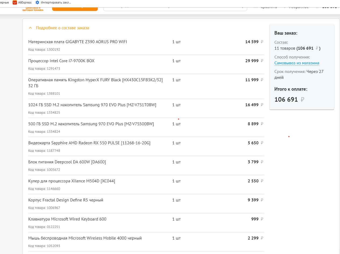This screenshot has width=340, height=254.
Task: Select the Материнская плата GIGABYTE Z390 AORUS PRO WIFI item
Action: pos(78,42)
